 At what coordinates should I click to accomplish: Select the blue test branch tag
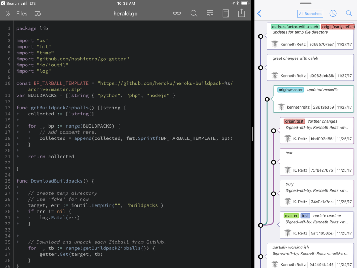(305, 215)
